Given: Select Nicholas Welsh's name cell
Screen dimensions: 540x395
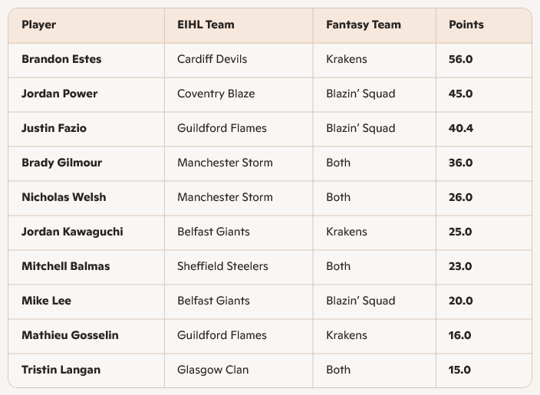Looking at the screenshot, I should tap(64, 197).
